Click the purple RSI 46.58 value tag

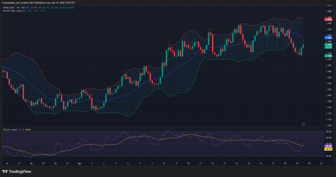pyautogui.click(x=328, y=146)
